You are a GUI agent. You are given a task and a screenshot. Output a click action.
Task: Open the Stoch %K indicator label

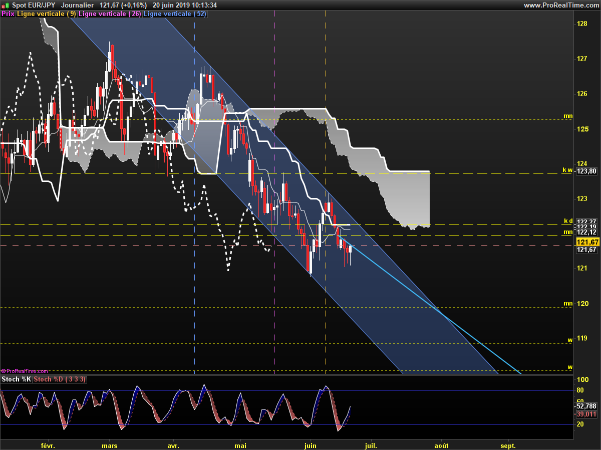point(16,379)
